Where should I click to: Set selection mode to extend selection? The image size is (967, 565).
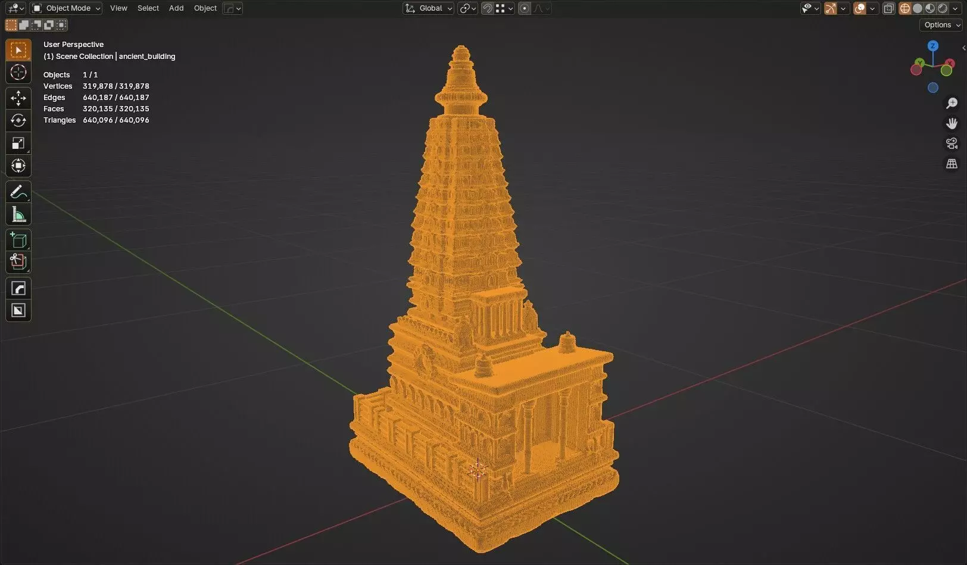[x=24, y=25]
